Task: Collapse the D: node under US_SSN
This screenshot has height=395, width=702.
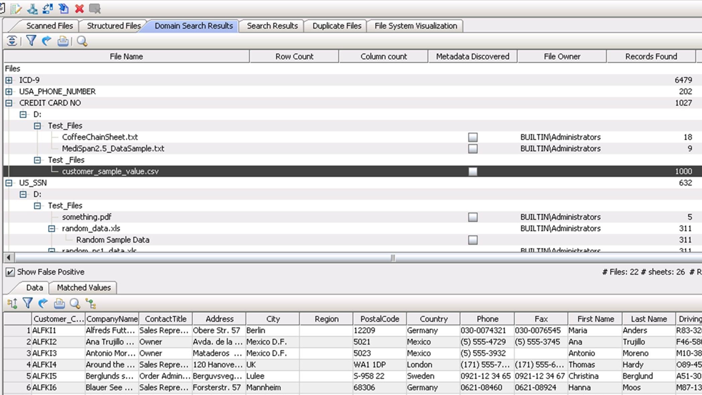Action: pyautogui.click(x=23, y=194)
